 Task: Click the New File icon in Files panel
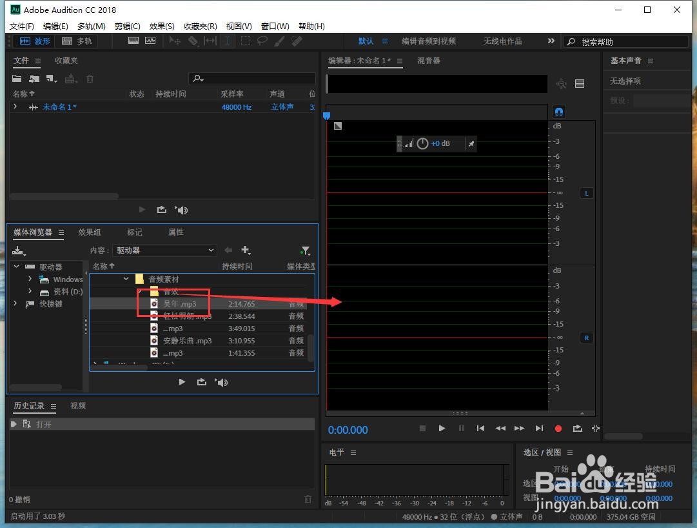[x=52, y=79]
